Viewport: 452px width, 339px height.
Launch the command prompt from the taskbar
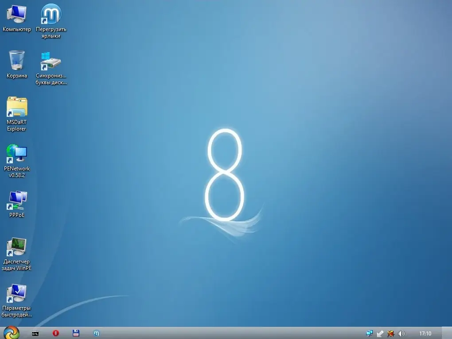click(x=35, y=333)
